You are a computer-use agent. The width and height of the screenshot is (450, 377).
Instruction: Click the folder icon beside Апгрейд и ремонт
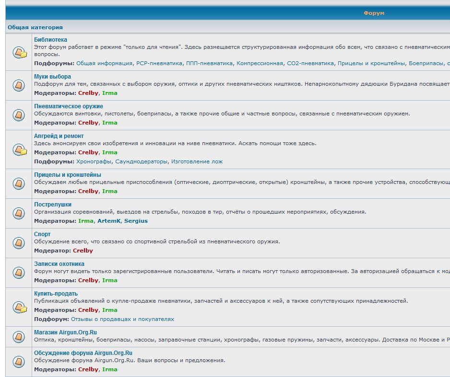pos(19,149)
